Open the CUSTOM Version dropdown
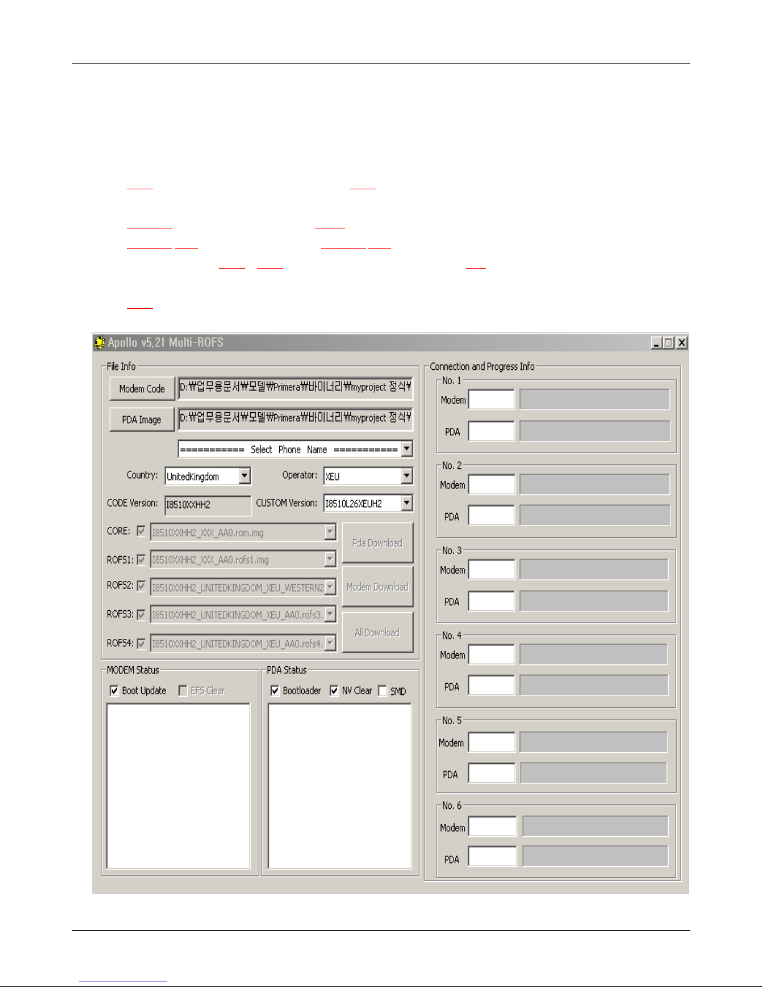 click(407, 503)
